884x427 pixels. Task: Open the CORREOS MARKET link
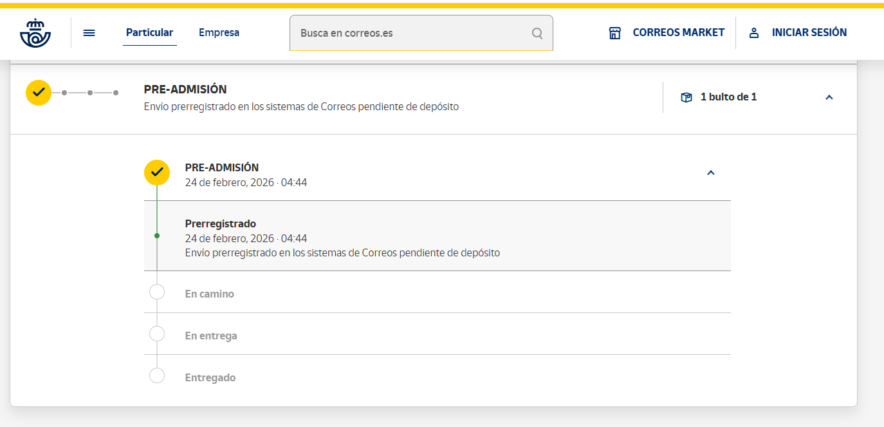coord(678,33)
